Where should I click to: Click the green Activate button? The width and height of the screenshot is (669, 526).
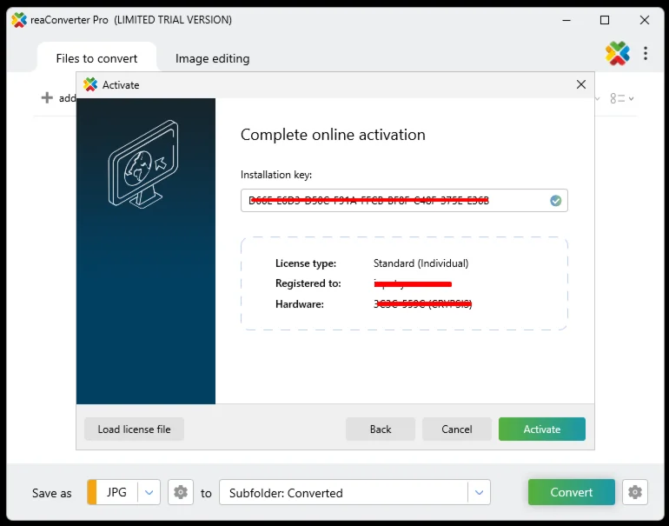(x=542, y=429)
